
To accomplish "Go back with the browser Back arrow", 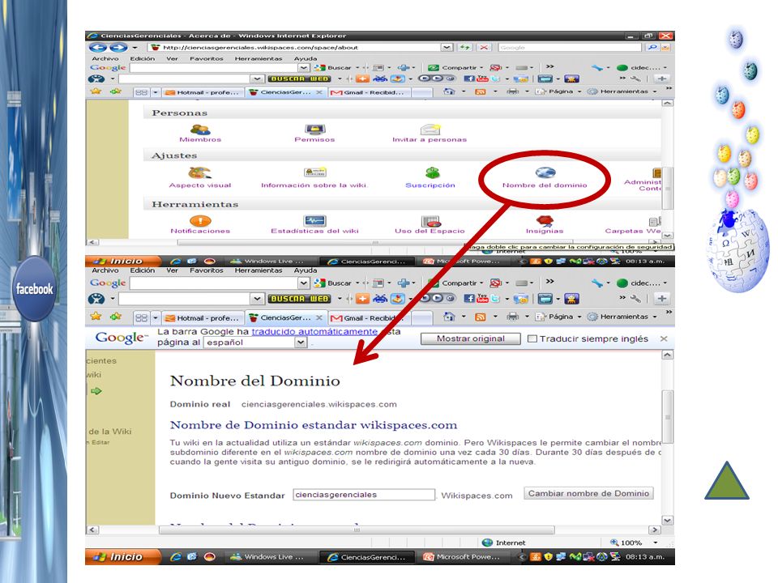I will pyautogui.click(x=98, y=48).
